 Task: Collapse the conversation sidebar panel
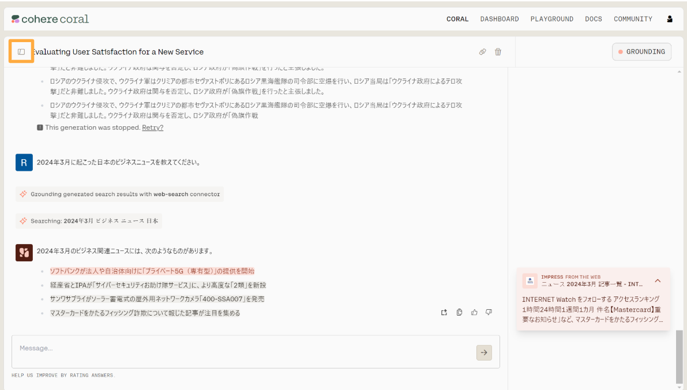[x=21, y=51]
